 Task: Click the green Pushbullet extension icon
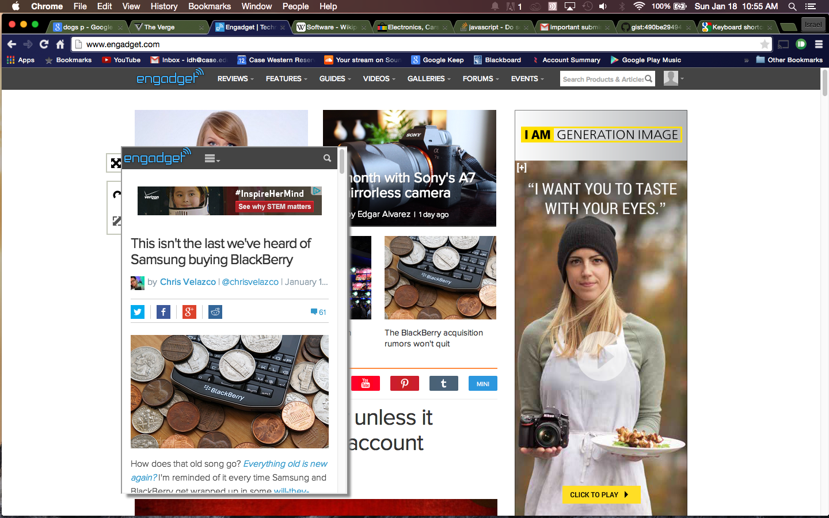pyautogui.click(x=801, y=44)
